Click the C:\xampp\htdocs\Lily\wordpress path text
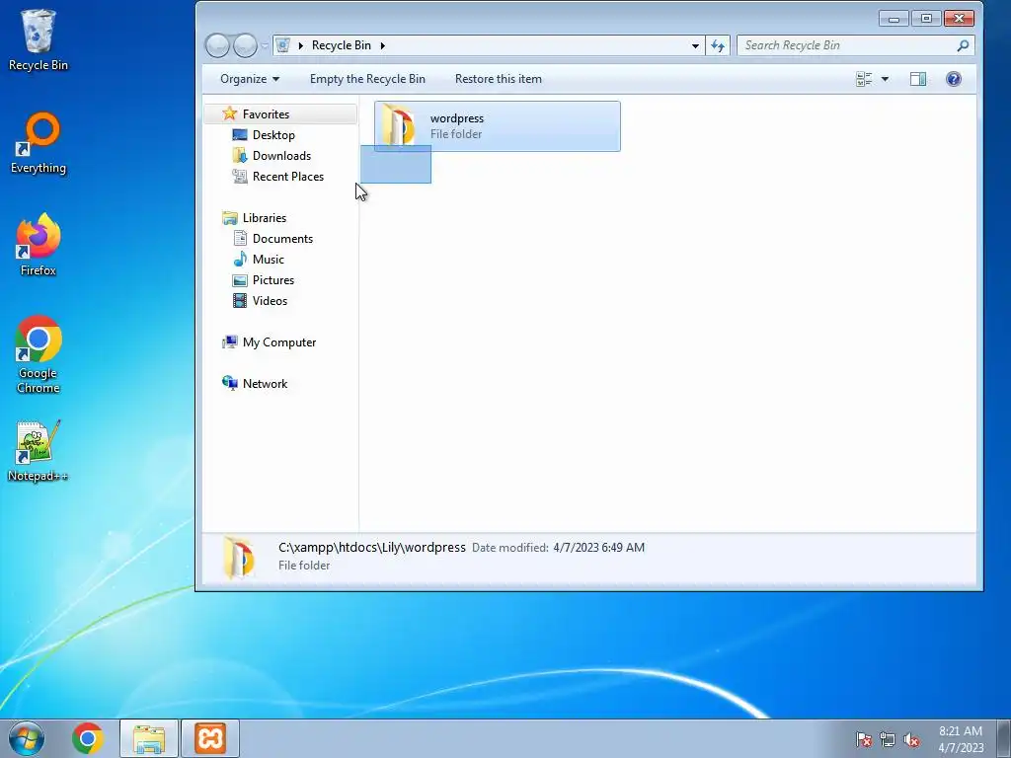Image resolution: width=1011 pixels, height=758 pixels. [x=372, y=547]
